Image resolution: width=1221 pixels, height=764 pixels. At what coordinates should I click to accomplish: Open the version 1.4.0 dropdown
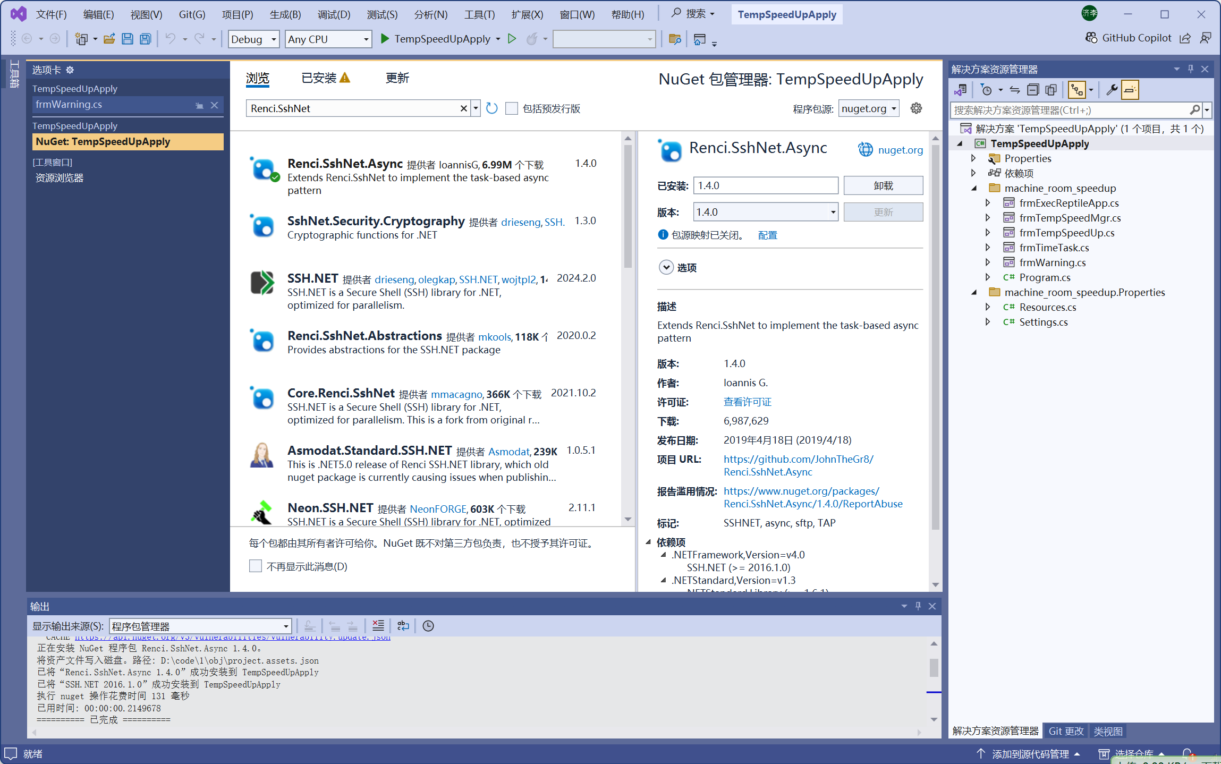[766, 212]
